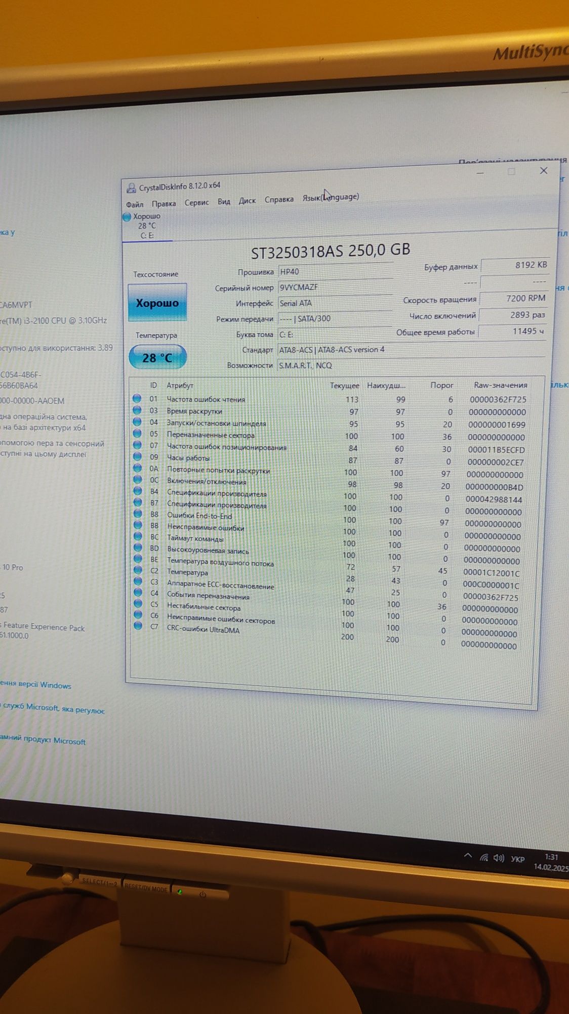The image size is (569, 1014).
Task: Click status icon for Частота ошибок чтения
Action: coord(137,399)
